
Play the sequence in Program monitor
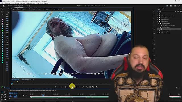point(73,87)
